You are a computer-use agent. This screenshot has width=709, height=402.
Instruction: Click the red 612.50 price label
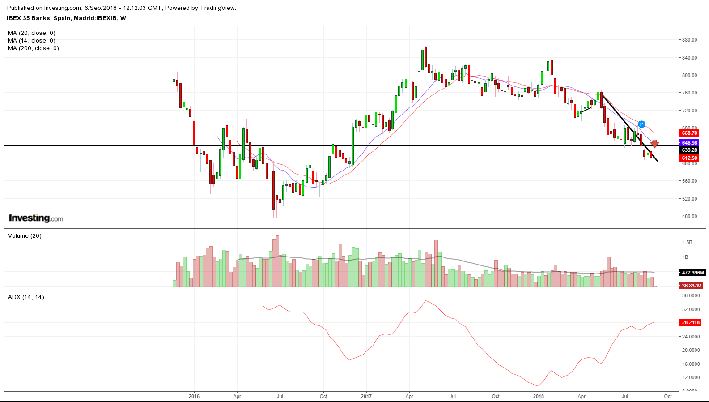(689, 158)
